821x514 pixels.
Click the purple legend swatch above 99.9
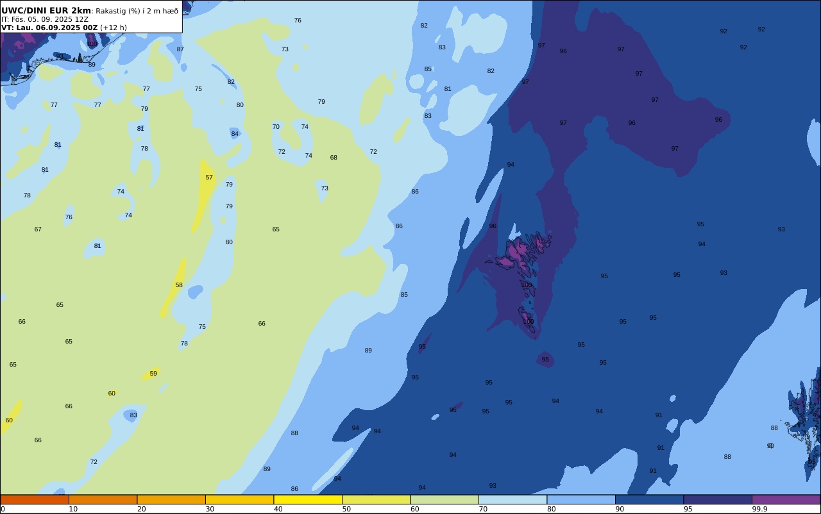click(786, 499)
